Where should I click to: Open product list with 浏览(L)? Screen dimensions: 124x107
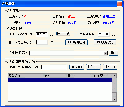click(93, 67)
